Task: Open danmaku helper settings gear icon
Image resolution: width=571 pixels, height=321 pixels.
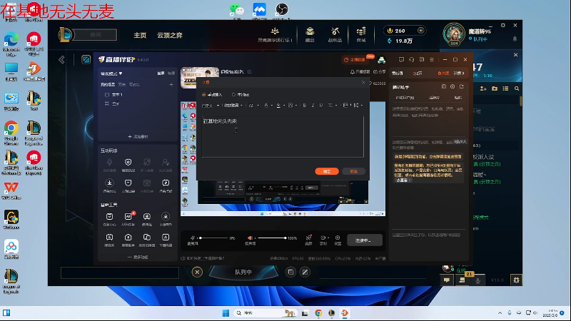Action: pos(453,86)
